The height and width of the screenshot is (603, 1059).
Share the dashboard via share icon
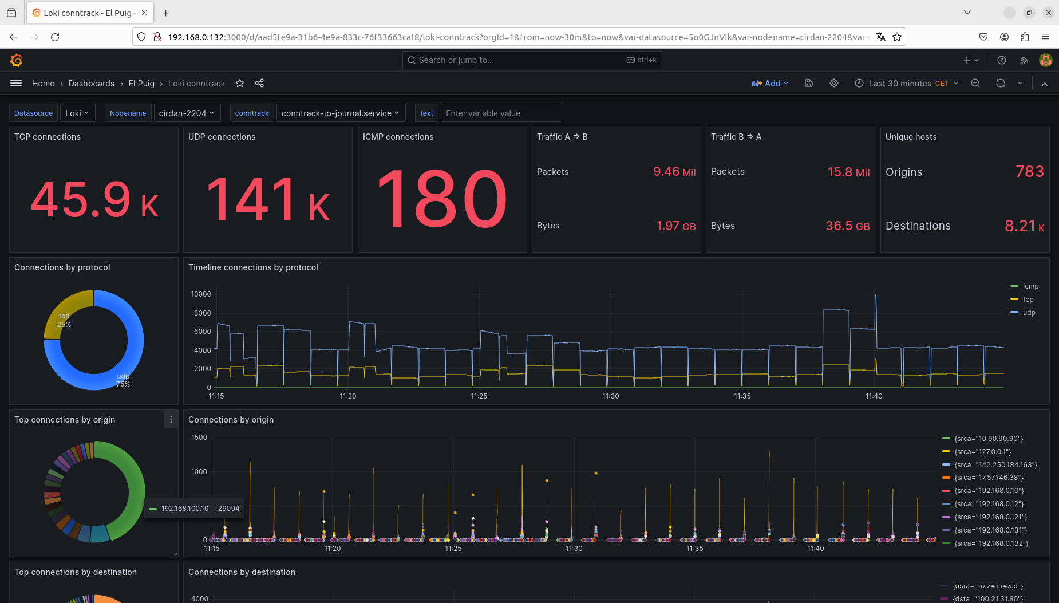[x=259, y=84]
